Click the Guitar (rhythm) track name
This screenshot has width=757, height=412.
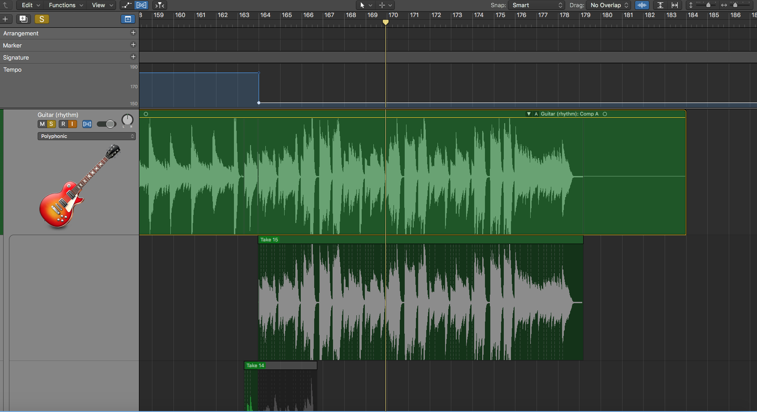[x=58, y=115]
